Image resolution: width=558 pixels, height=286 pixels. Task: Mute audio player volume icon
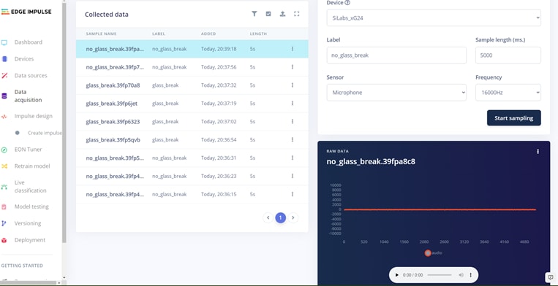coord(461,275)
